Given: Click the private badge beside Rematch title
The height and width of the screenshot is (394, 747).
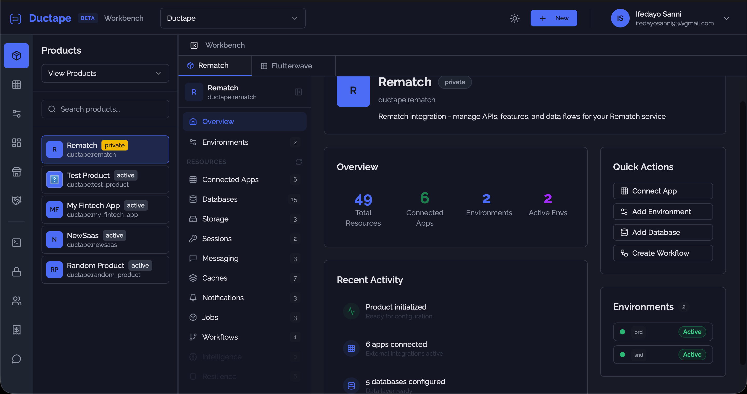Looking at the screenshot, I should point(455,82).
